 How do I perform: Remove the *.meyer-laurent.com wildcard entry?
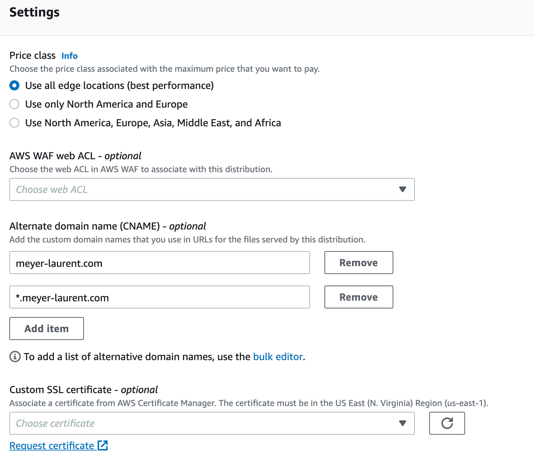359,297
